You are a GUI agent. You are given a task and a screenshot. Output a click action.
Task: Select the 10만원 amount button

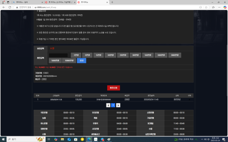[x=110, y=55]
